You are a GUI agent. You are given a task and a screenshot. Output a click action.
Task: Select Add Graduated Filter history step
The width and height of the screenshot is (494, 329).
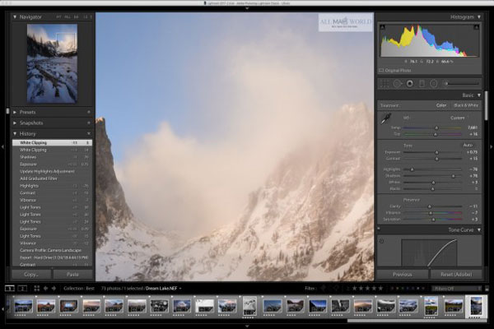tap(40, 178)
